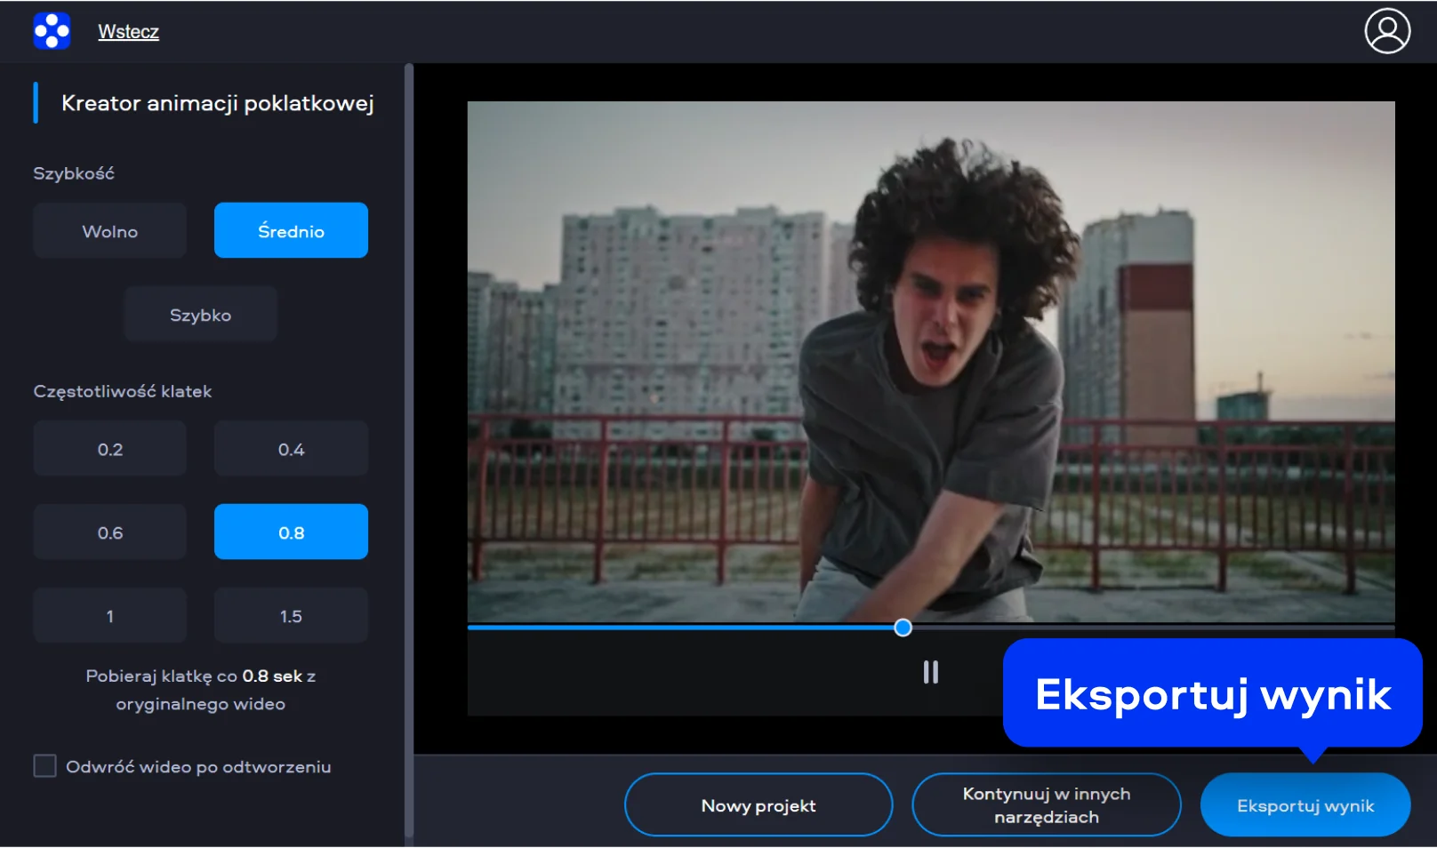
Task: Click the Kreator animacji poklatkowej heading
Action: point(218,103)
